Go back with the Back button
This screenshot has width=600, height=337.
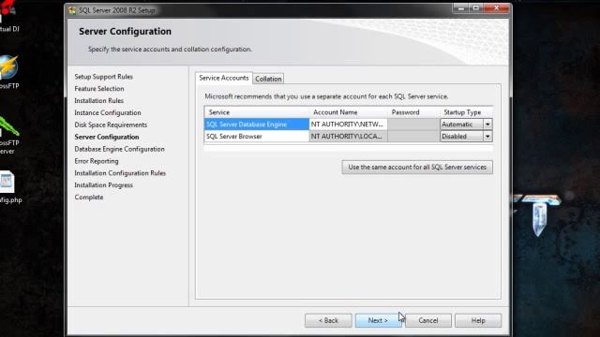tap(328, 320)
